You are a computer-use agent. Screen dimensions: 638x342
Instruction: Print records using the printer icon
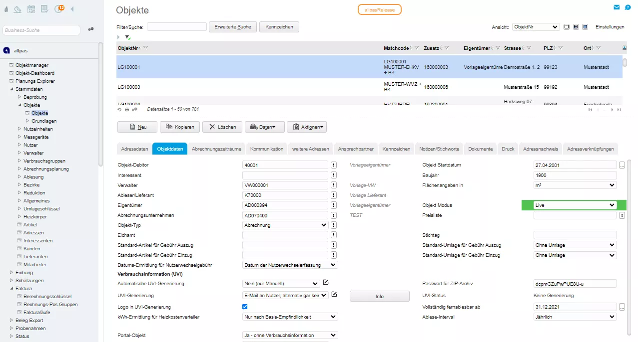tap(127, 109)
